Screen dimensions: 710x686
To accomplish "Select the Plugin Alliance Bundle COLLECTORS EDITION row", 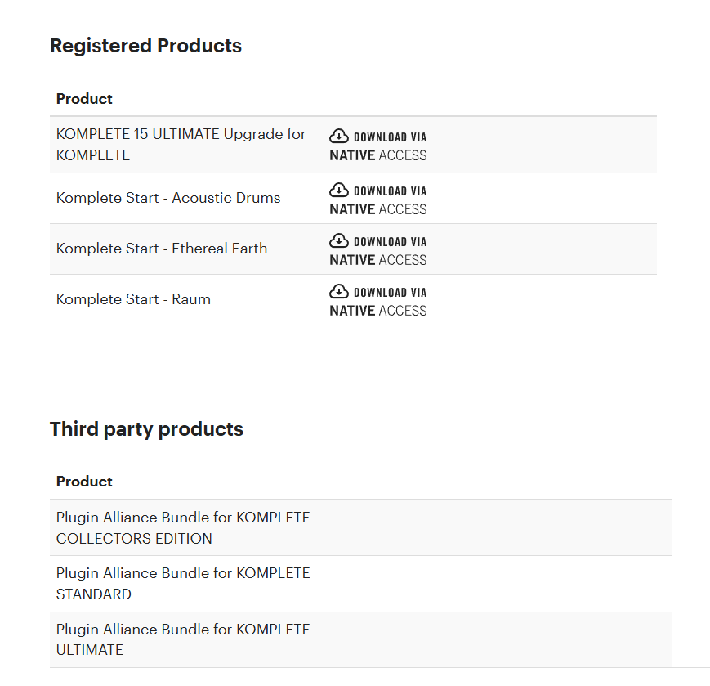I will [x=182, y=527].
